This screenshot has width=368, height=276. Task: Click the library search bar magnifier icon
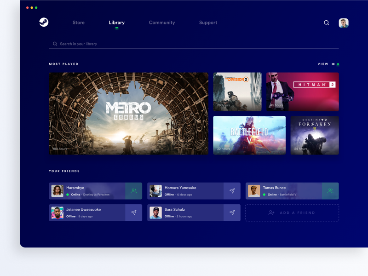click(x=55, y=44)
